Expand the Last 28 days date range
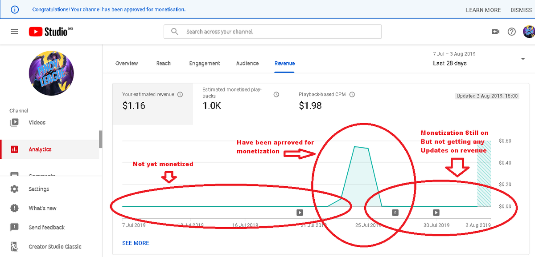The width and height of the screenshot is (535, 257). [523, 59]
